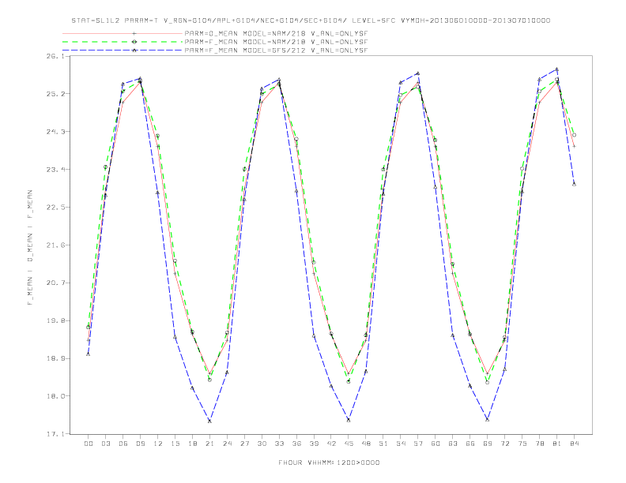Click the blue GFS triangle minimum at hour 45
626x483 pixels.
(349, 420)
